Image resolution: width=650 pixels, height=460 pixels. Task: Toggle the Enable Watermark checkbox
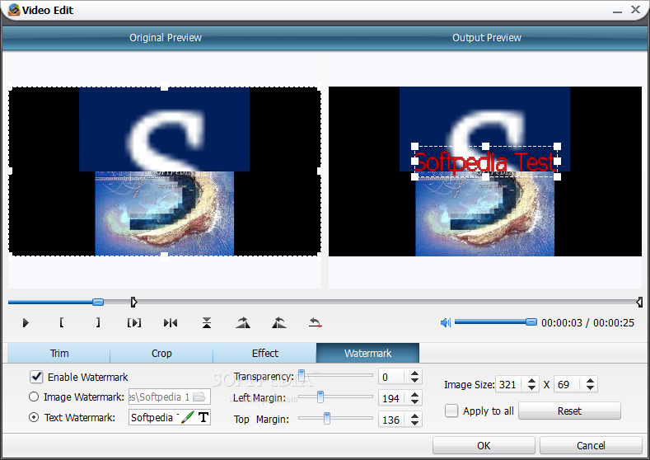(x=36, y=377)
